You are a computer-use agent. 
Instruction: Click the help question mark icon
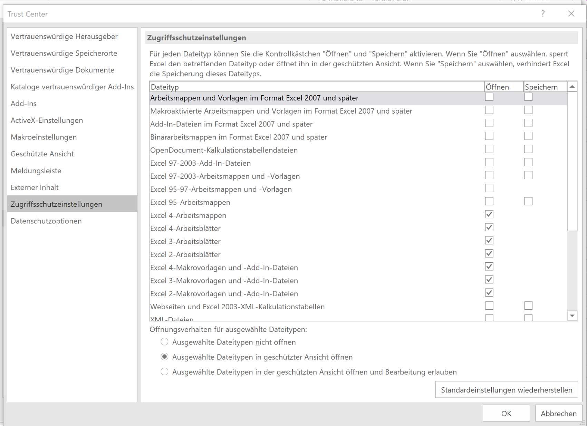[543, 14]
